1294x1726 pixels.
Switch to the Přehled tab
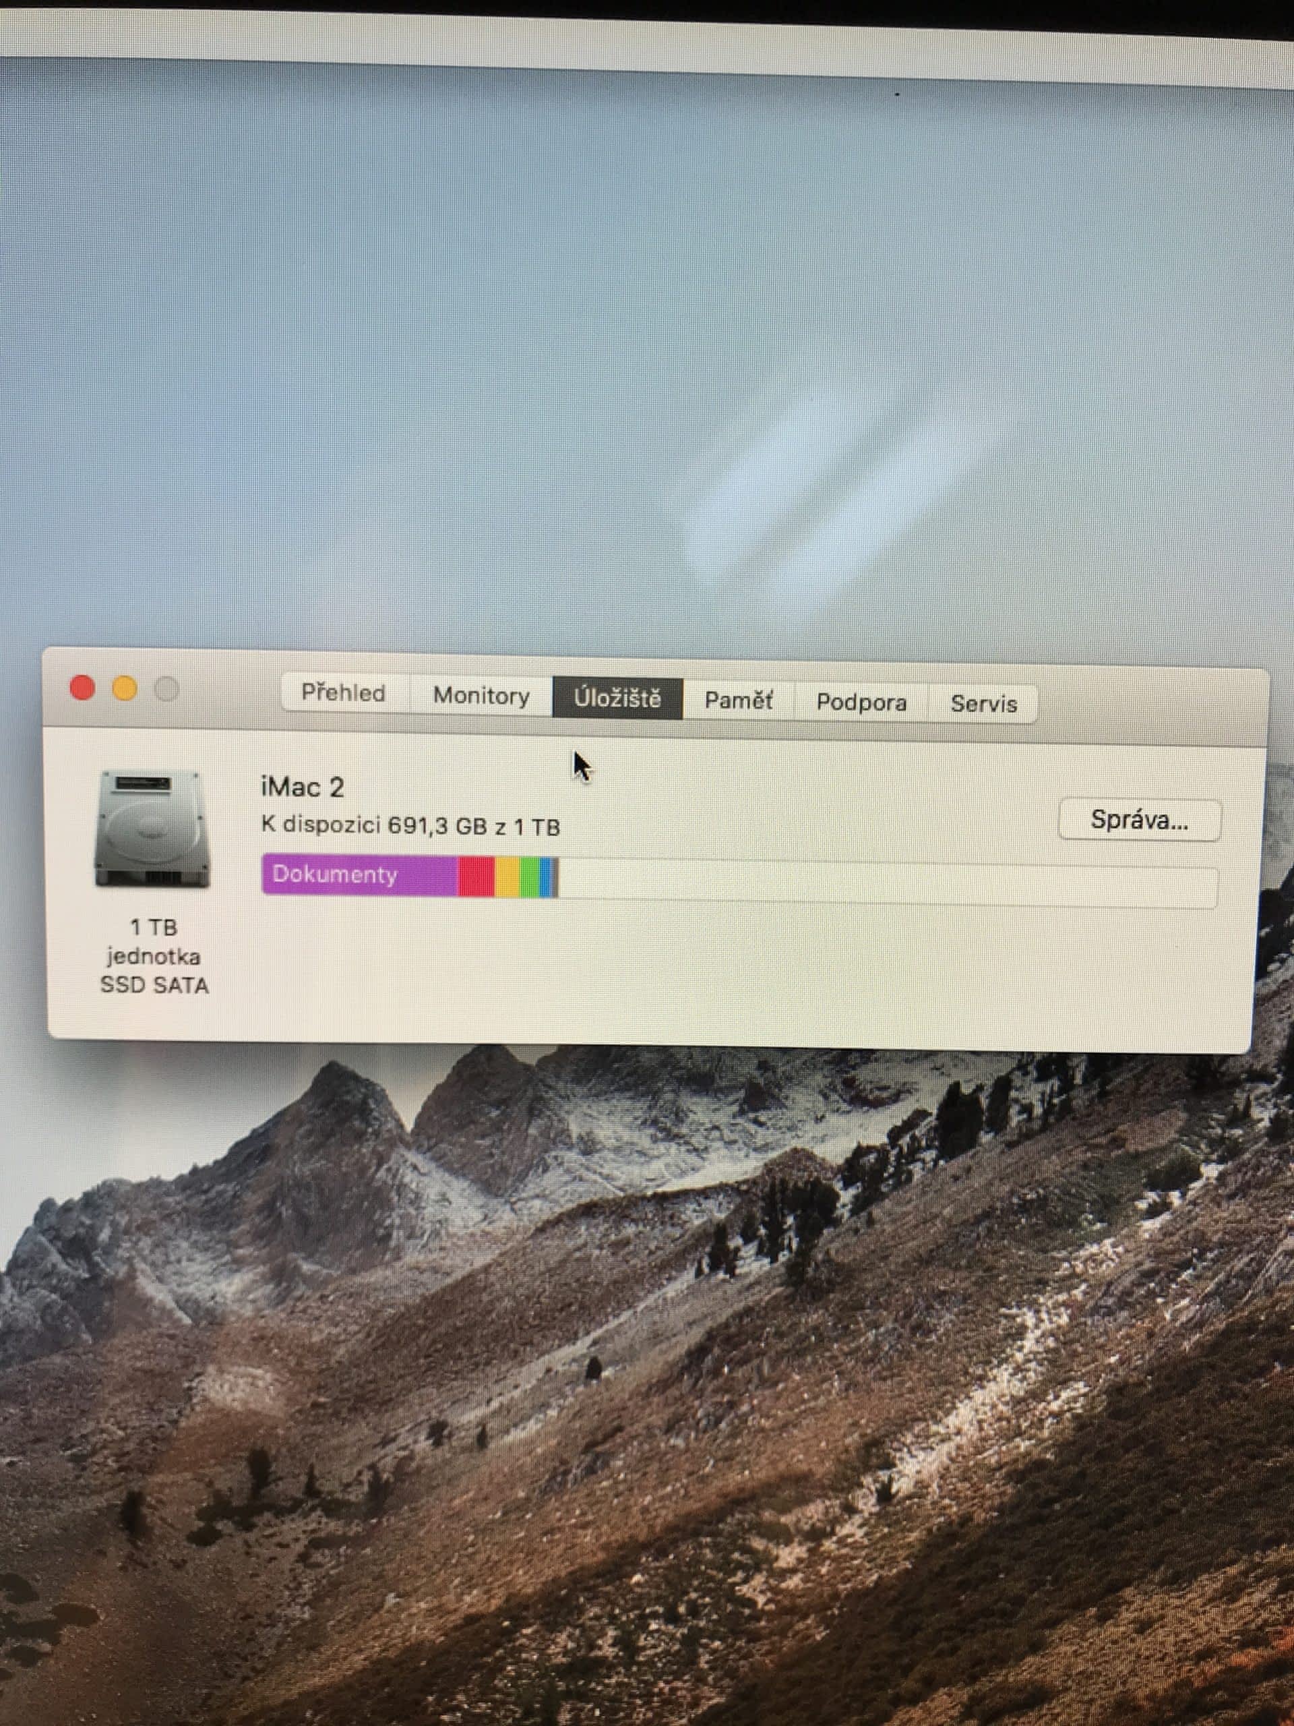343,693
